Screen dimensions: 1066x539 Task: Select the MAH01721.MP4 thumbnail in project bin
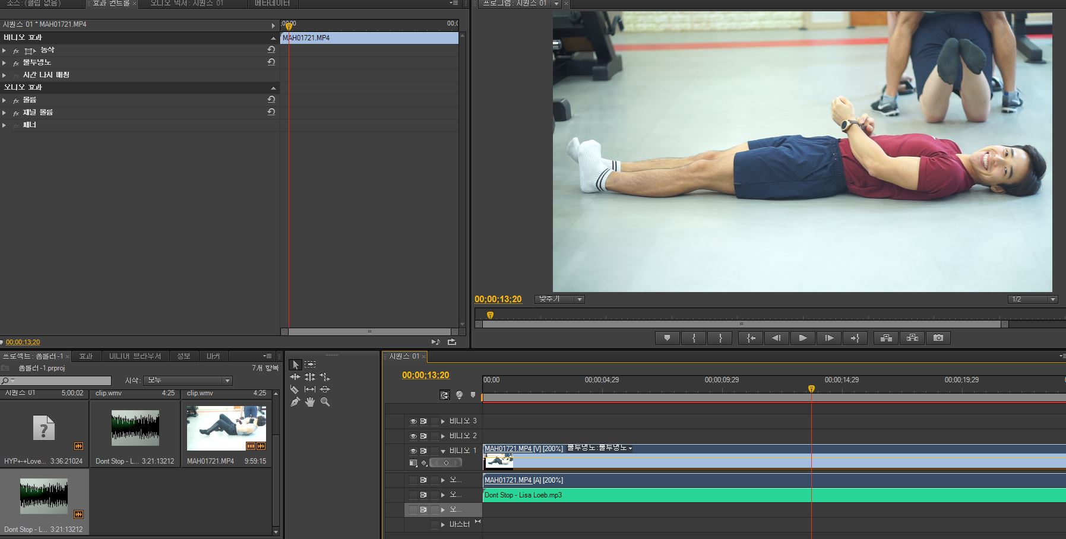click(x=226, y=429)
